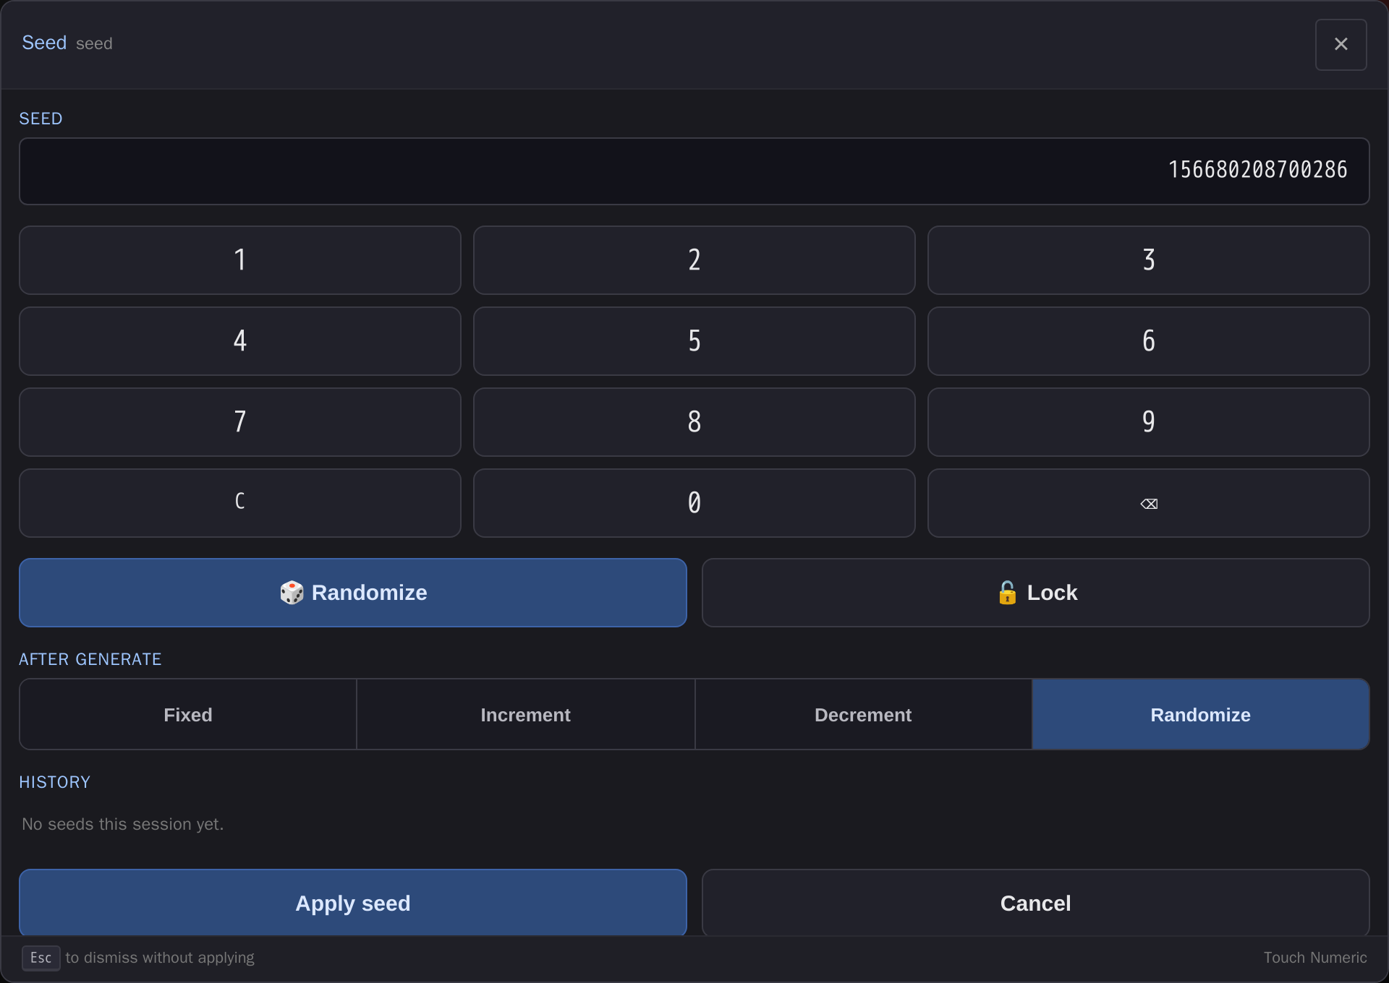Tap keypad digit 7
The width and height of the screenshot is (1389, 983).
point(240,422)
